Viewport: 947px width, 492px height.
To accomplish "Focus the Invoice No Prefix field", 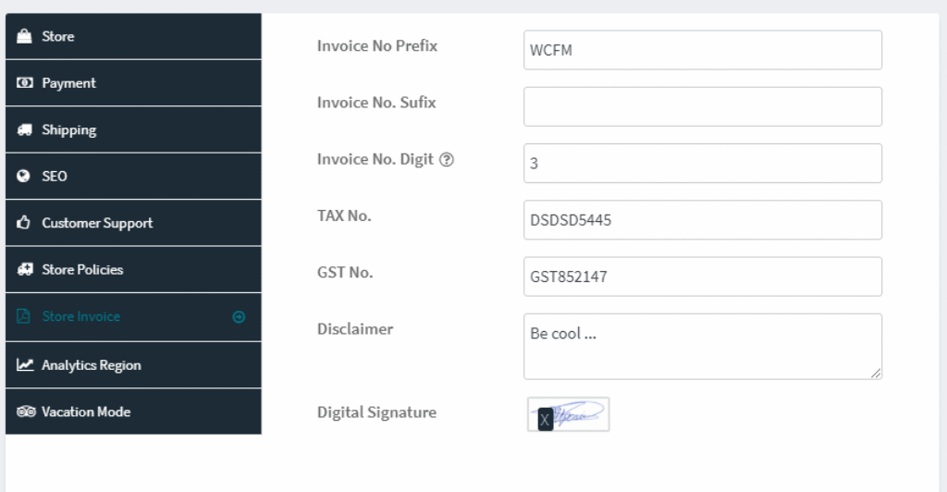I will click(702, 50).
